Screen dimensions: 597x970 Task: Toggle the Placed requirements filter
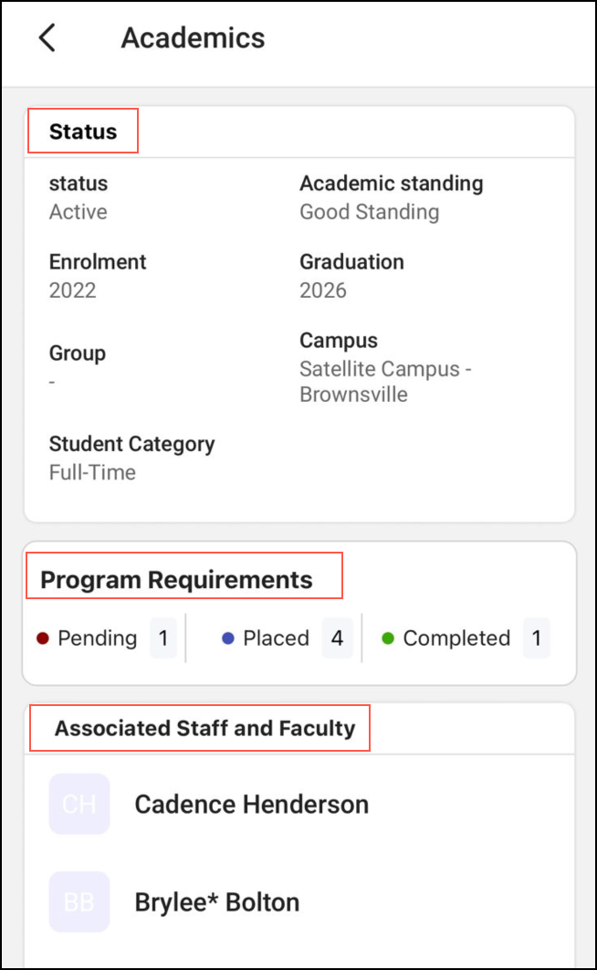283,638
